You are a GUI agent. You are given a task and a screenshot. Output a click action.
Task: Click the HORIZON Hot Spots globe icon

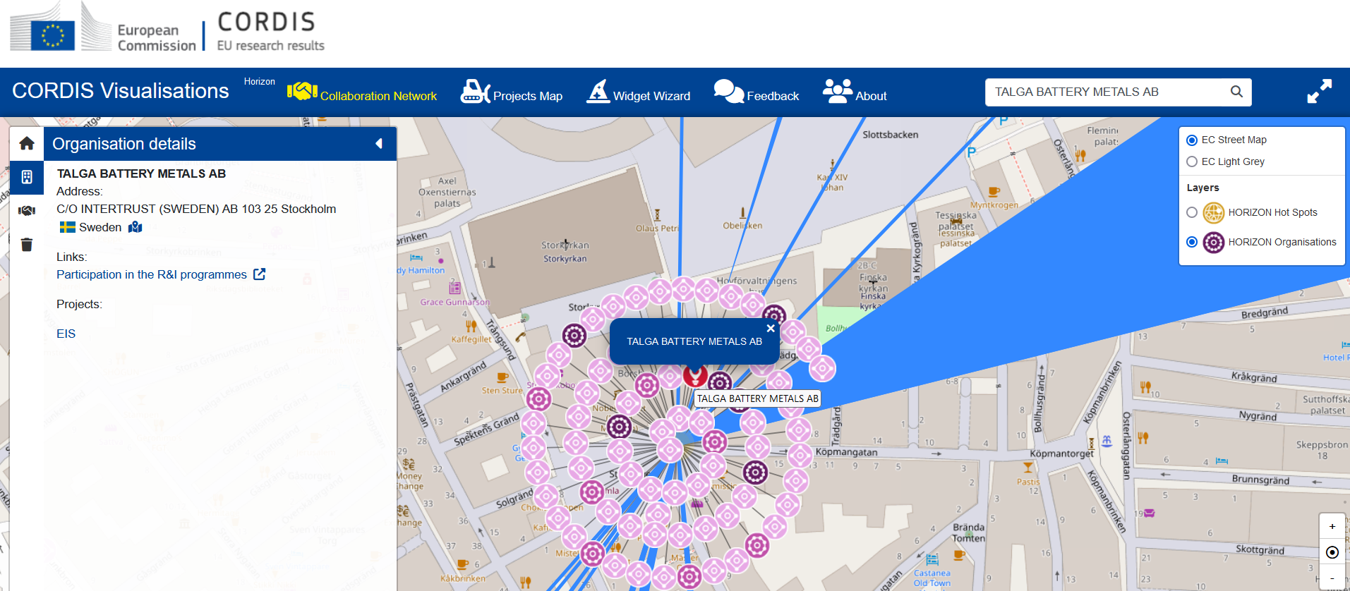click(x=1213, y=212)
